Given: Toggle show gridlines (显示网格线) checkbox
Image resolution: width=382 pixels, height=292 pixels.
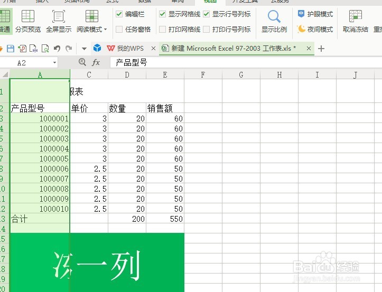Looking at the screenshot, I should pos(162,14).
